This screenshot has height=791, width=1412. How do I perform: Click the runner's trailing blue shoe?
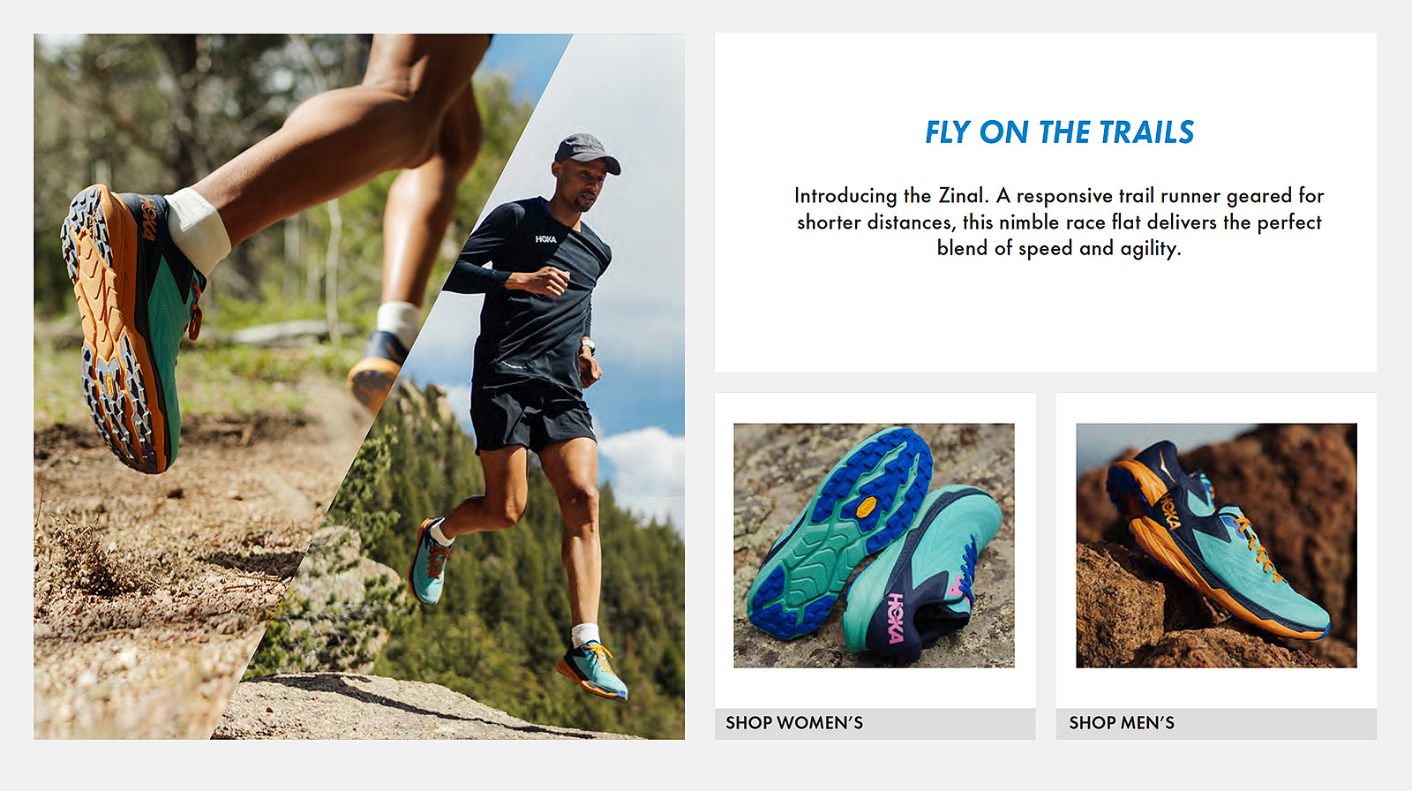tap(430, 561)
